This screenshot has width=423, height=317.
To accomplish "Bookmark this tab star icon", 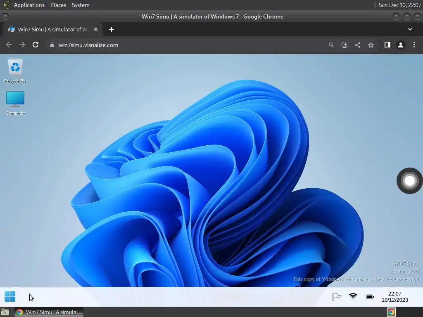I will tap(371, 45).
